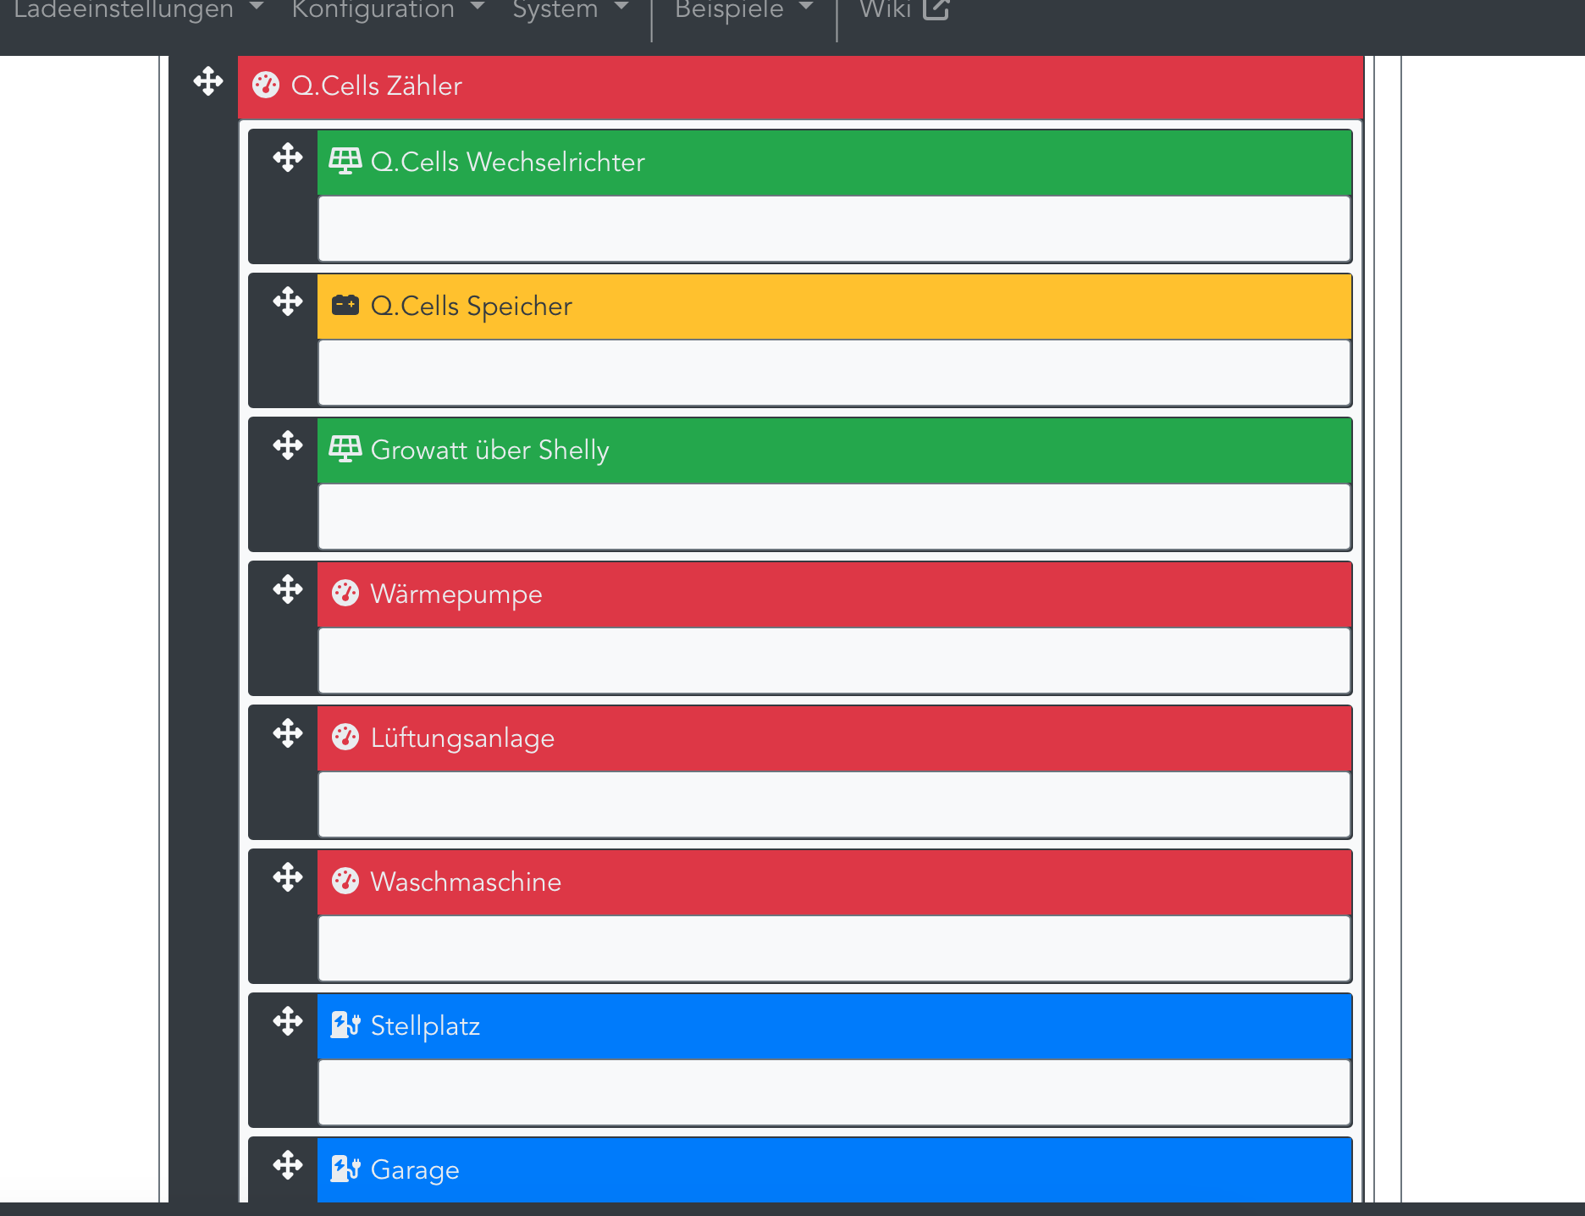
Task: Select the Lüftungsanlage label
Action: click(463, 738)
